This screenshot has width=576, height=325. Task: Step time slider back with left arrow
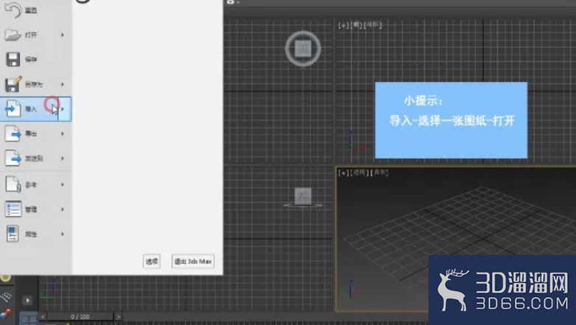pyautogui.click(x=43, y=317)
